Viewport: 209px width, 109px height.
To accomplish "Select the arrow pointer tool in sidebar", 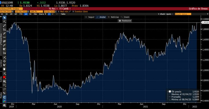I will 4,18.
